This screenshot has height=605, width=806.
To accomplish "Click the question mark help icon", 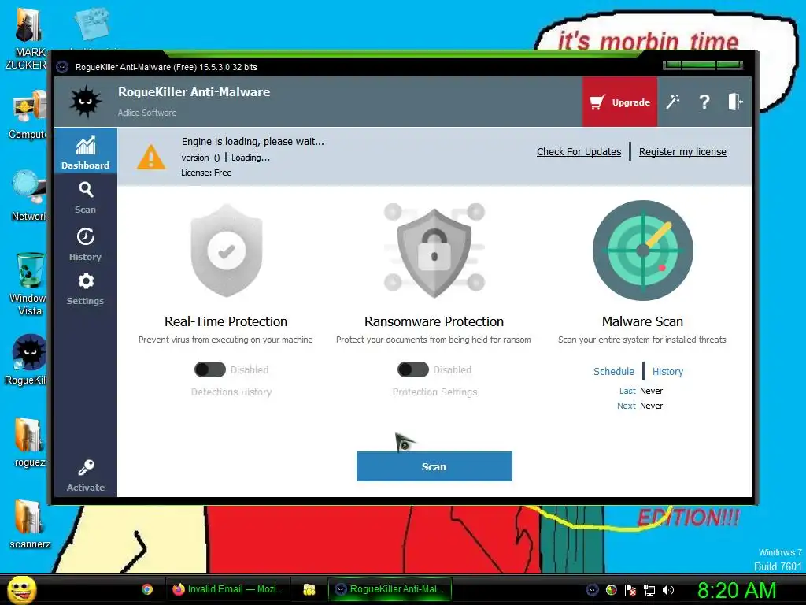I will click(704, 102).
